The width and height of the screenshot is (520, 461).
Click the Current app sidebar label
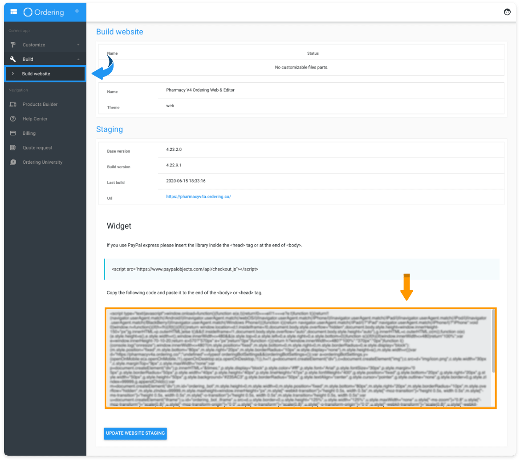19,31
